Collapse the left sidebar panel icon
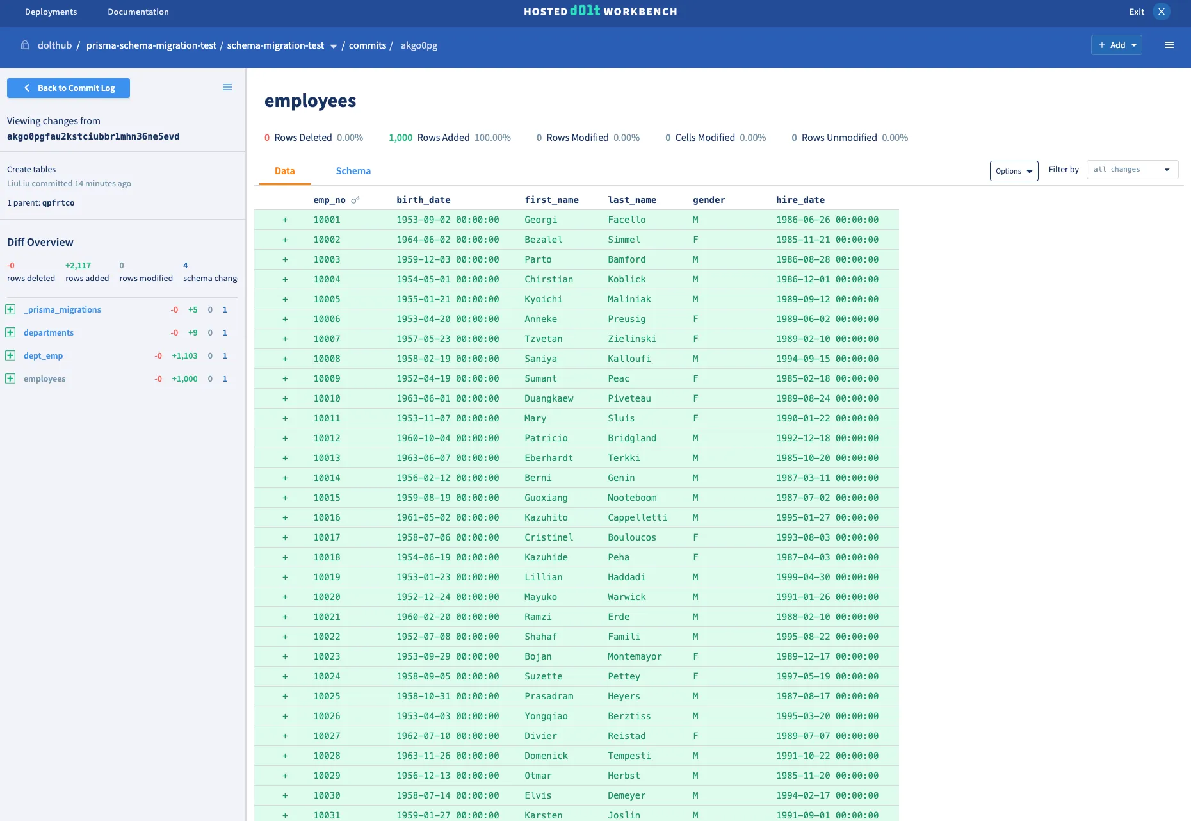 click(x=227, y=87)
